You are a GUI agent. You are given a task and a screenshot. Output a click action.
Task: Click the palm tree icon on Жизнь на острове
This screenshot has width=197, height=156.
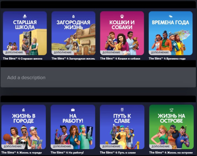[x=171, y=110]
